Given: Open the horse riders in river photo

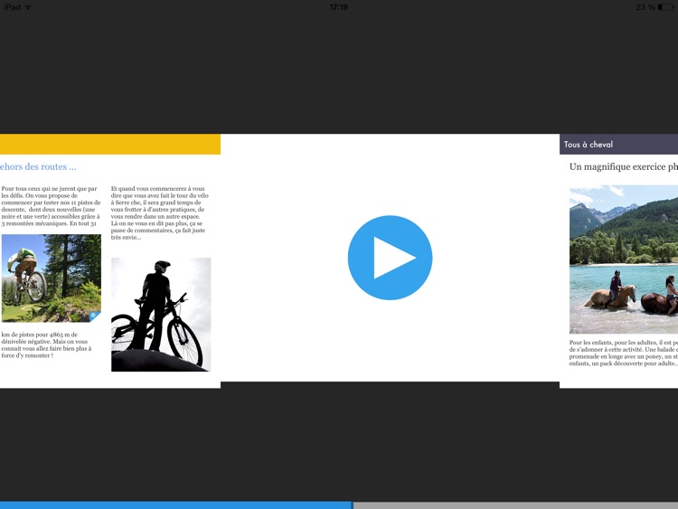Looking at the screenshot, I should pos(624,259).
